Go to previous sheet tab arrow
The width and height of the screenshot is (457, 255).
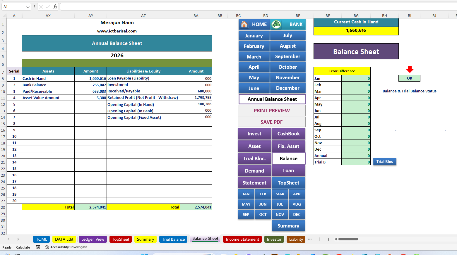[8, 239]
